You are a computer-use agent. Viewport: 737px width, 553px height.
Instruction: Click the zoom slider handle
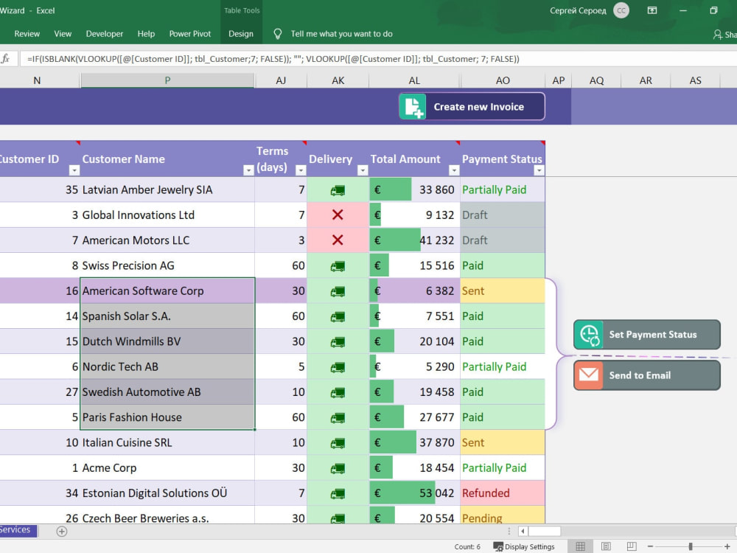point(691,546)
